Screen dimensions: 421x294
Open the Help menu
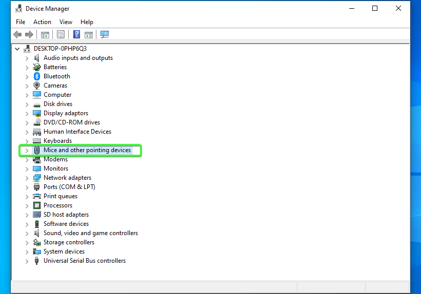click(x=87, y=22)
